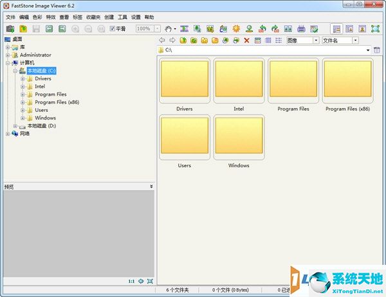
Task: Expand the Administrator tree node
Action: coord(8,55)
